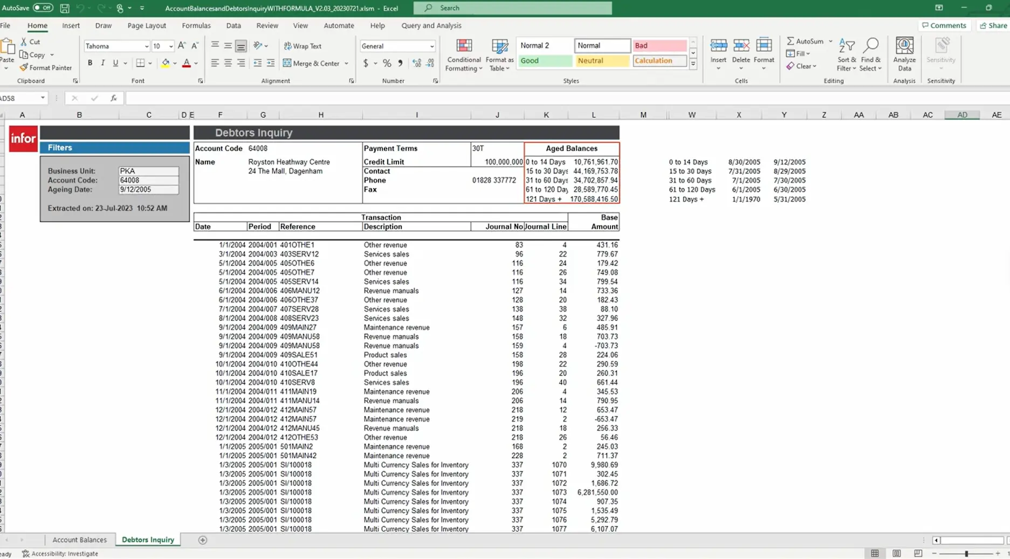Click Accessibility: Investigate in status bar
The image size is (1010, 559).
click(x=60, y=554)
